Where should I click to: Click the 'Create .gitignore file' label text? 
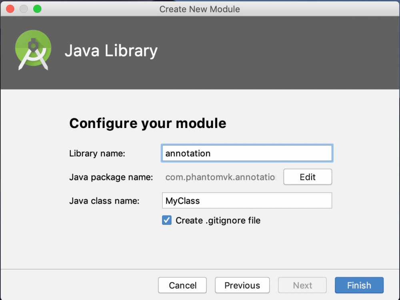[218, 220]
